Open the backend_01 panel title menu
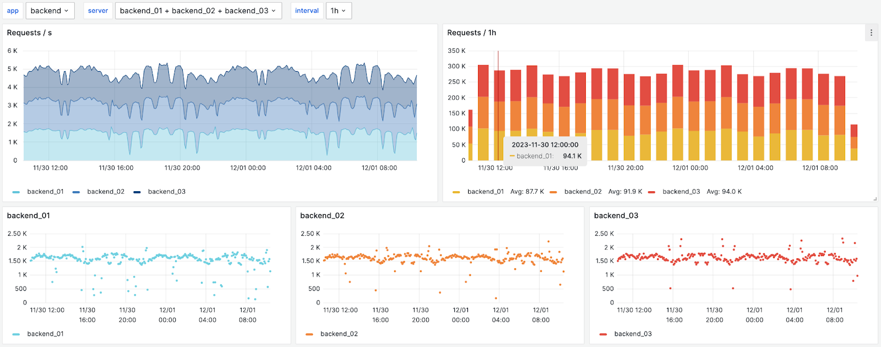Screen dimensions: 881x347 tap(29, 215)
